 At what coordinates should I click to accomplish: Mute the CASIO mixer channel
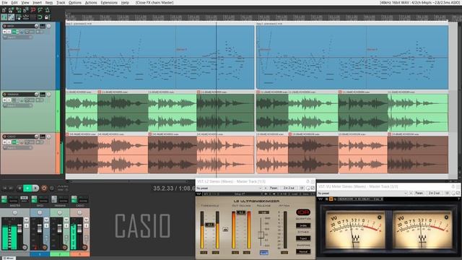[87, 220]
